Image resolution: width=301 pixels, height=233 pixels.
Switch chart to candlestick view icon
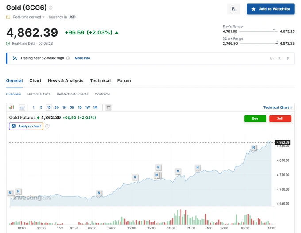[x=12, y=107]
